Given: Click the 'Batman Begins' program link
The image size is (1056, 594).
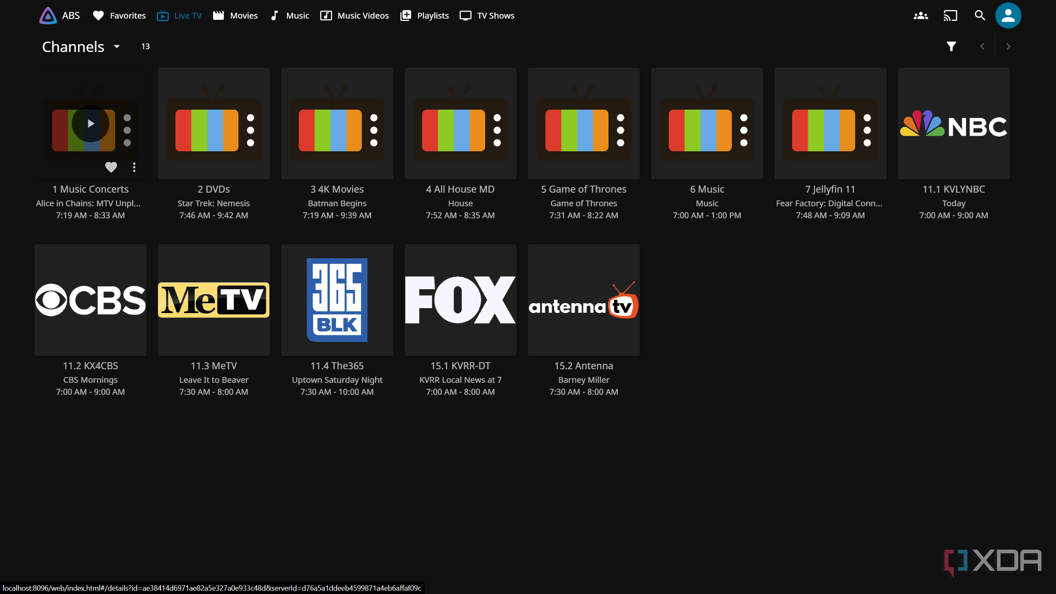Looking at the screenshot, I should 337,203.
